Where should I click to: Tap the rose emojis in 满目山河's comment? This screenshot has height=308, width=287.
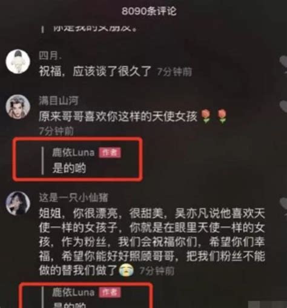(214, 116)
